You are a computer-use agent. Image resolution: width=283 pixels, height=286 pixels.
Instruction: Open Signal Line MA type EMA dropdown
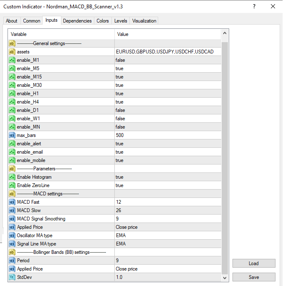pos(168,244)
